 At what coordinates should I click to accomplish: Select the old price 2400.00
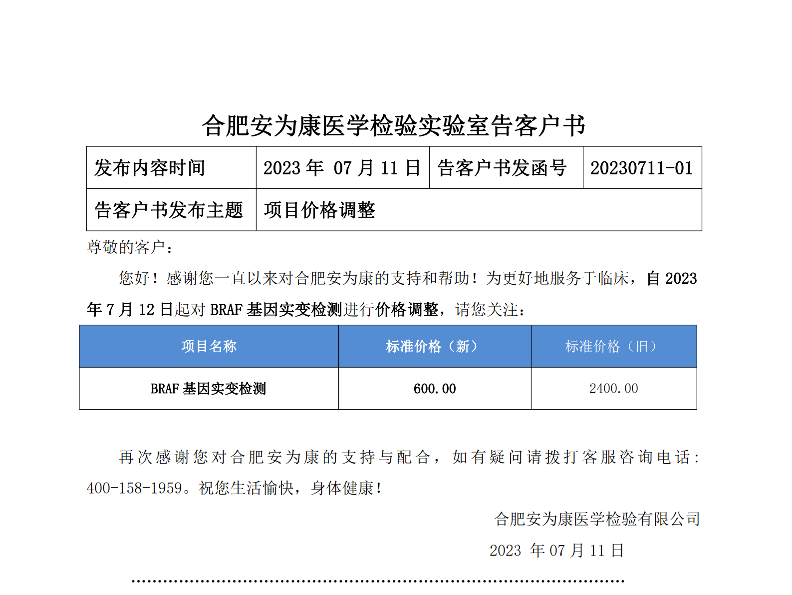coord(614,389)
